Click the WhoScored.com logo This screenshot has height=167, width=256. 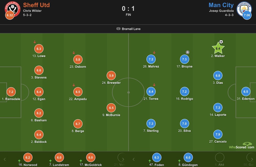(x=242, y=145)
